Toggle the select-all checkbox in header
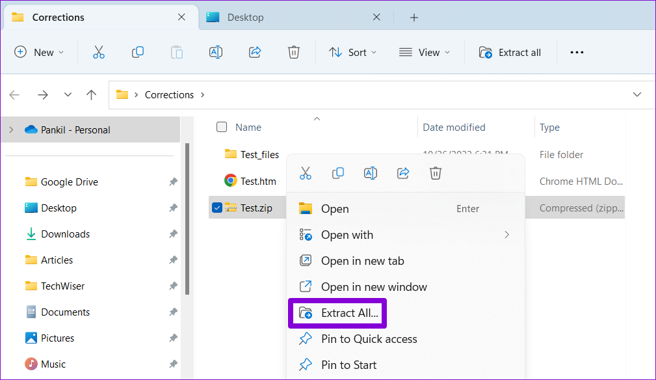Screen dimensions: 656x380 click(x=222, y=127)
